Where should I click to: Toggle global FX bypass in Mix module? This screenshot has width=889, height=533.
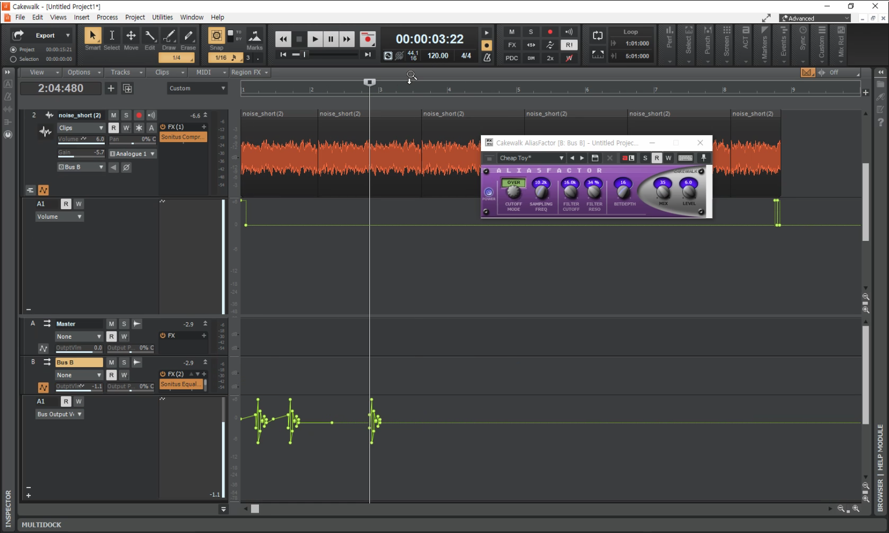512,45
